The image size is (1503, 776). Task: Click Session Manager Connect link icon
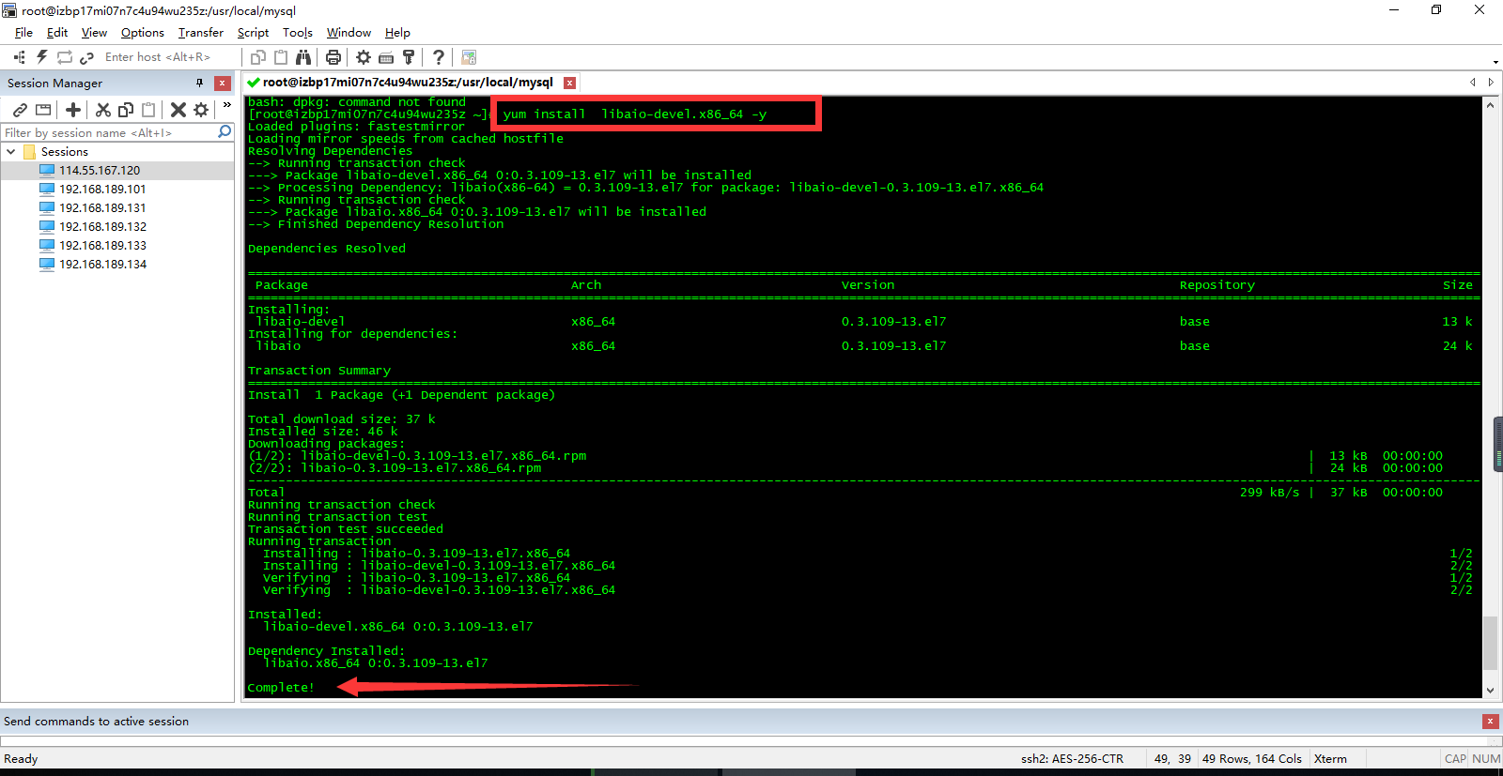point(20,110)
